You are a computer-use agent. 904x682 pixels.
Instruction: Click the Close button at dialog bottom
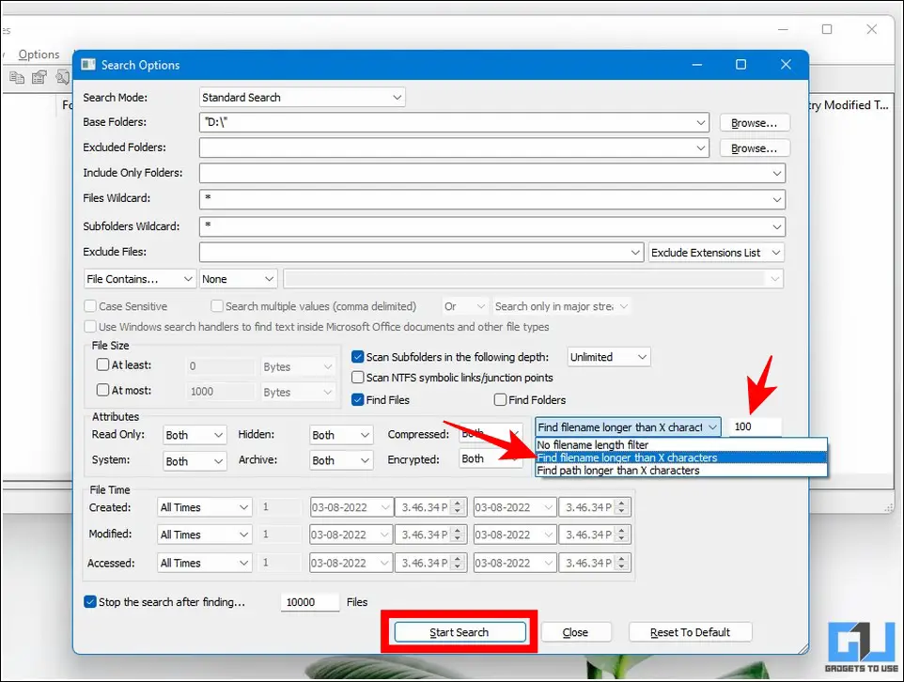pos(575,632)
